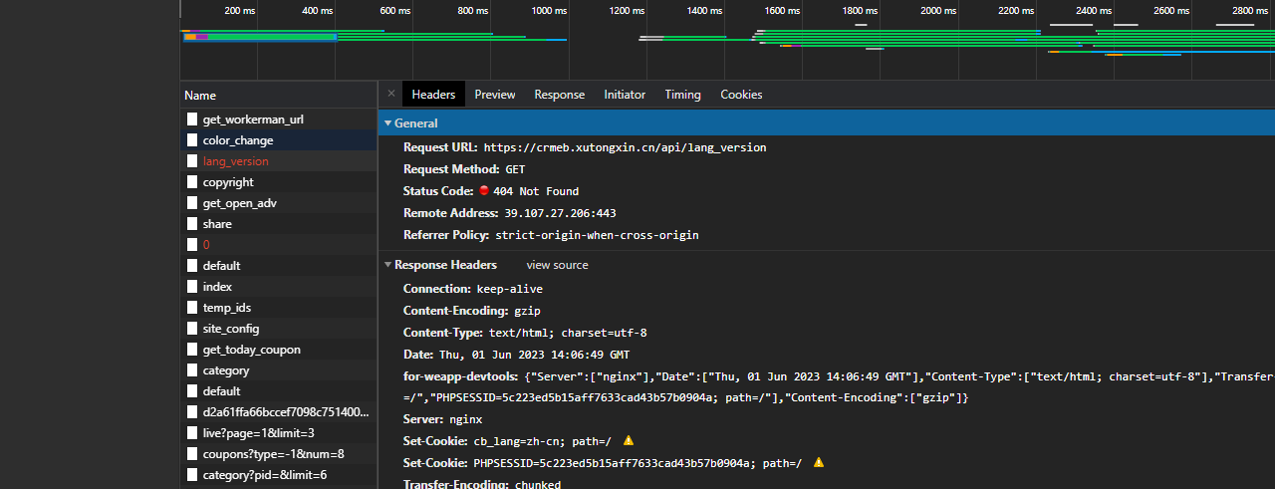Viewport: 1275px width, 489px height.
Task: Click the Remote Address value 39.107.27.206:443
Action: (560, 213)
